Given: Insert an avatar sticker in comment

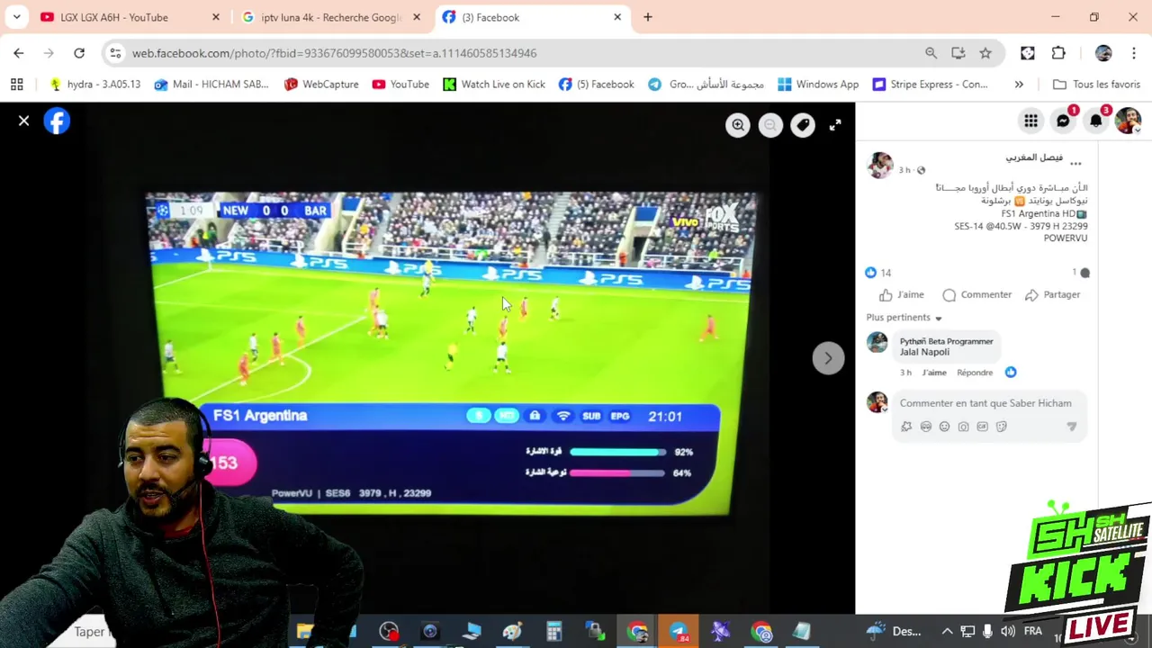Looking at the screenshot, I should pyautogui.click(x=906, y=427).
